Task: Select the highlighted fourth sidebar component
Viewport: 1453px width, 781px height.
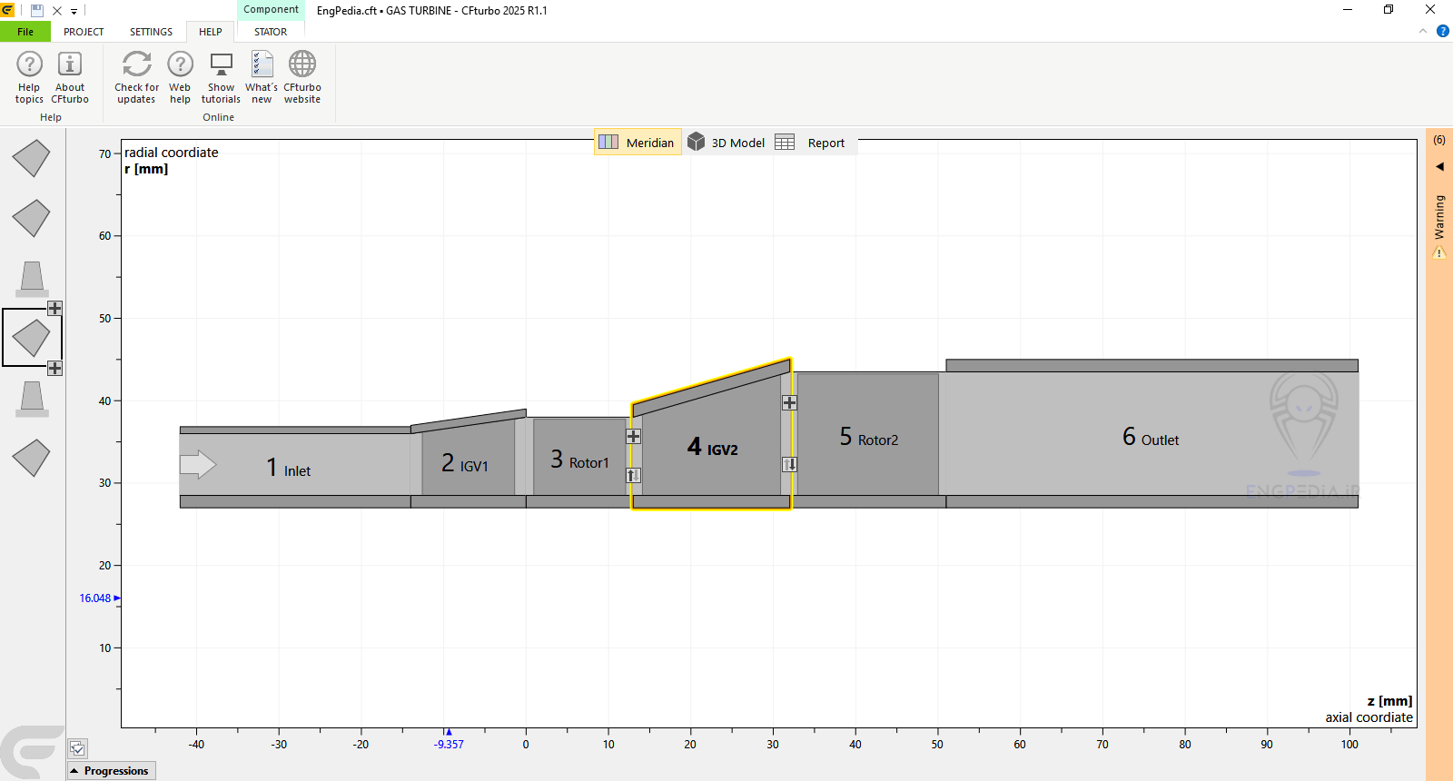Action: (x=31, y=337)
